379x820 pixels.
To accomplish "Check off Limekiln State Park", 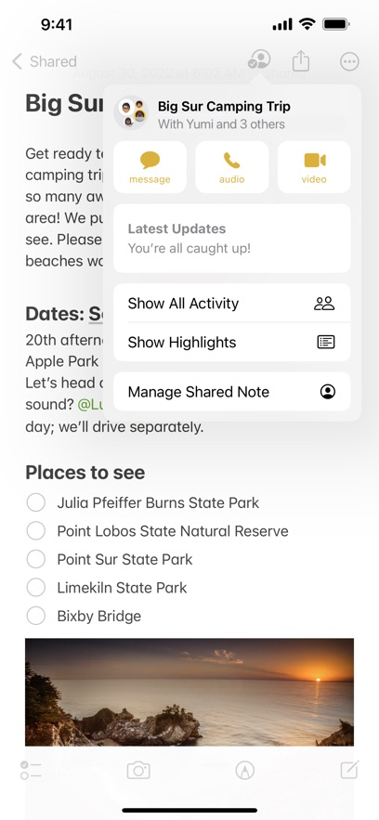I will 36,587.
